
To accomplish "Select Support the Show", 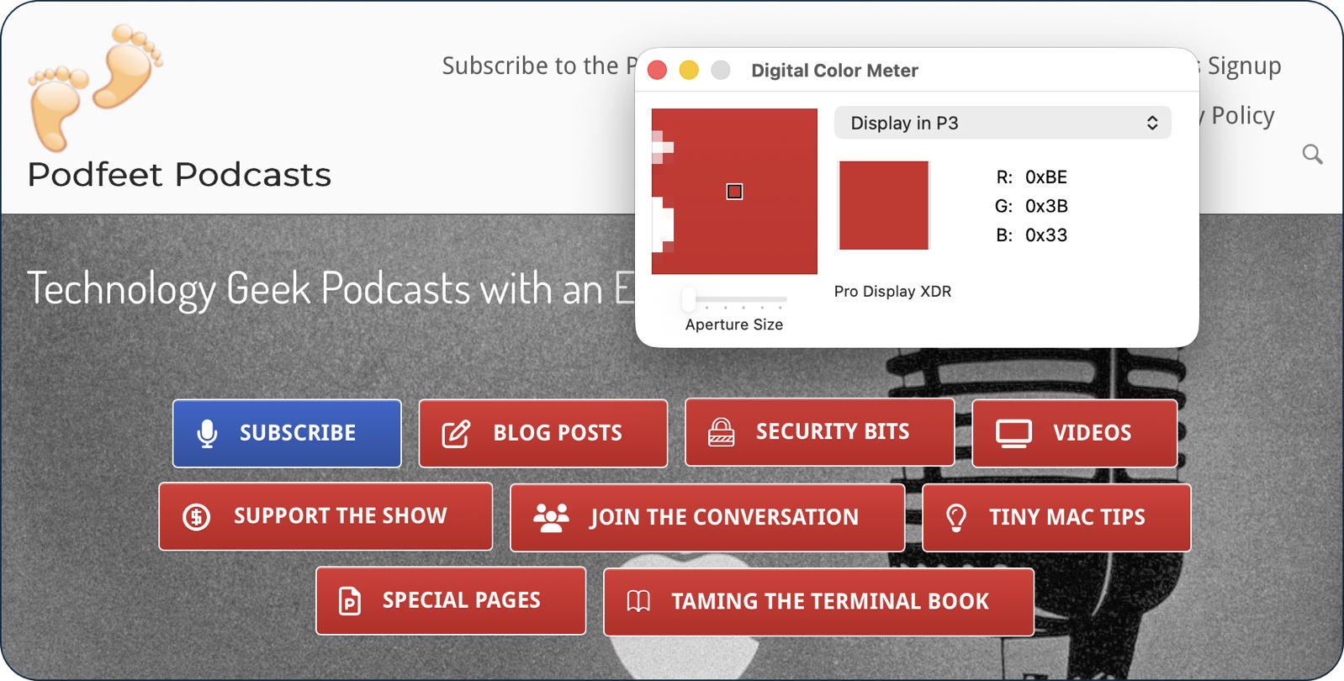I will [325, 516].
